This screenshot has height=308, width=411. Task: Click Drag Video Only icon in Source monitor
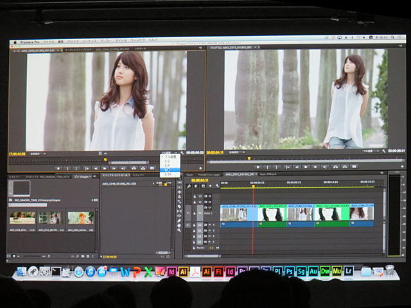coord(100,153)
